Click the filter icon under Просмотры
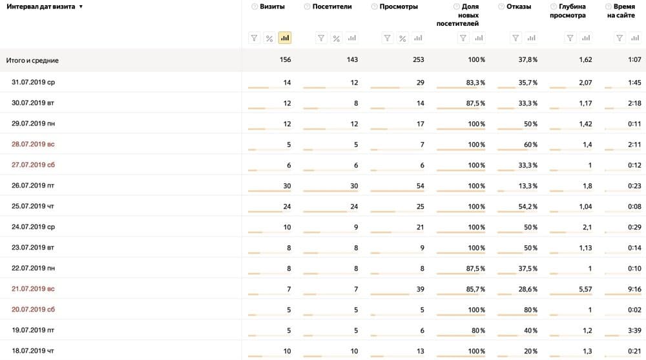The height and width of the screenshot is (360, 646). 387,38
